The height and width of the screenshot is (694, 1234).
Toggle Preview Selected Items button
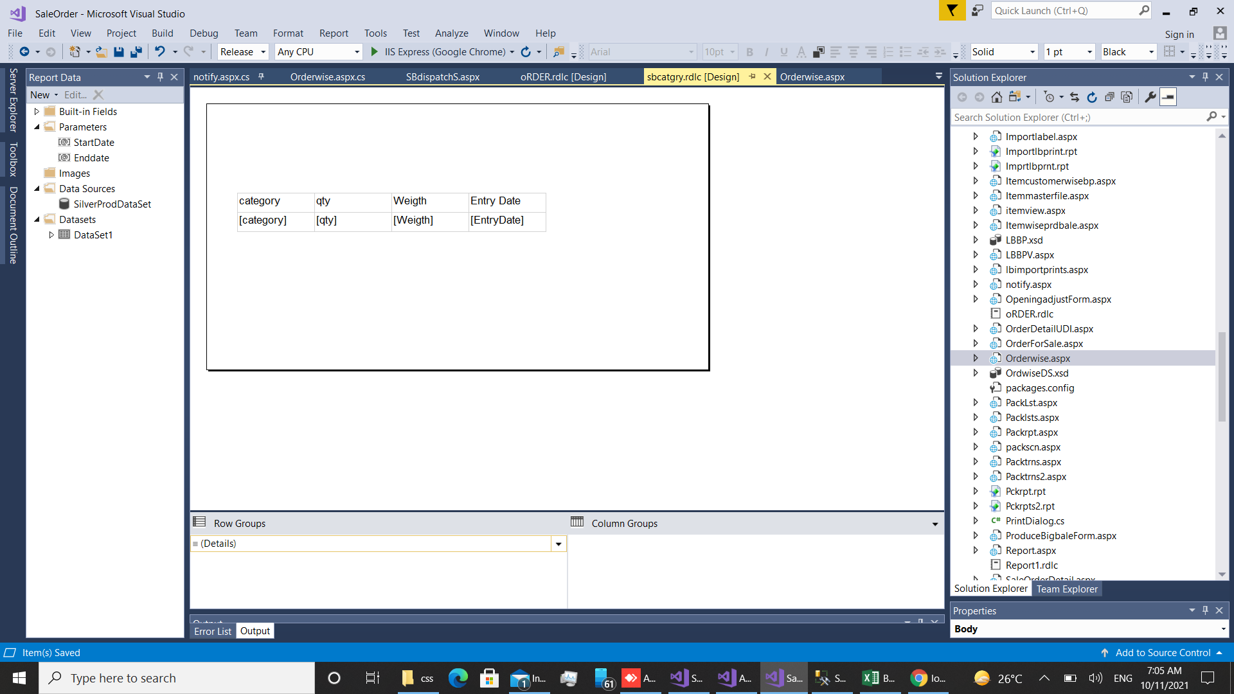[1168, 97]
